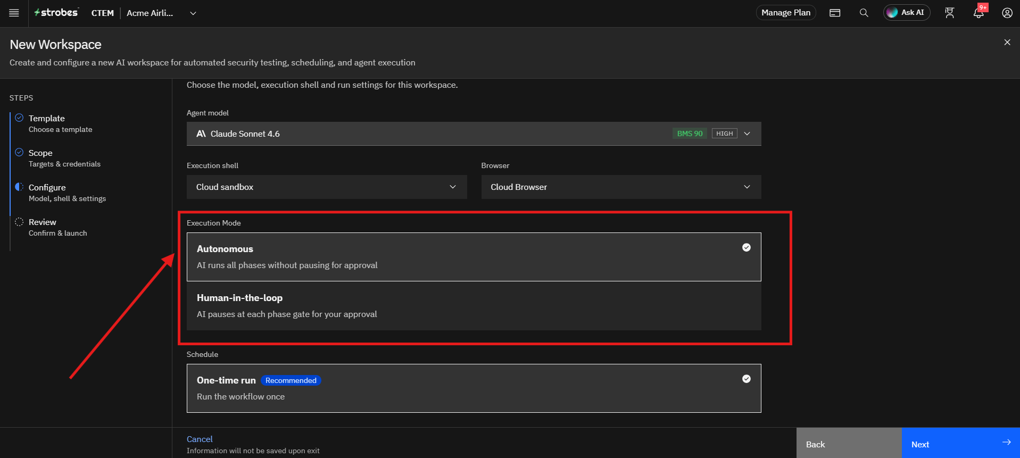Select Human-in-the-loop execution mode

474,306
